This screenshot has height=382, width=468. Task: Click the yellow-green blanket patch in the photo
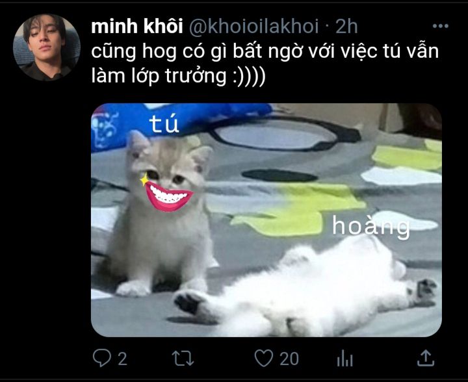pyautogui.click(x=298, y=209)
